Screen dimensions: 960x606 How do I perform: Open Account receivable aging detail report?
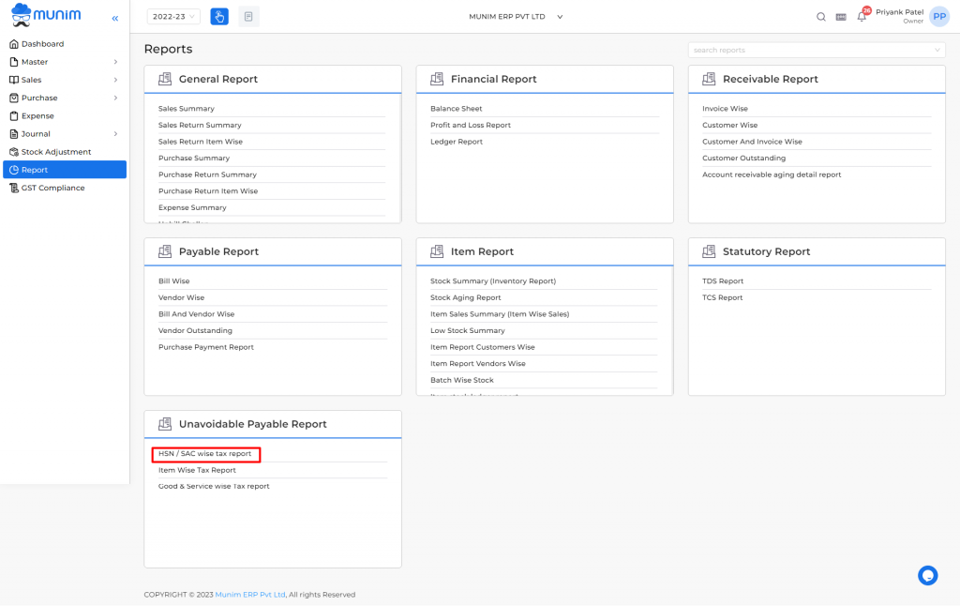coord(772,174)
